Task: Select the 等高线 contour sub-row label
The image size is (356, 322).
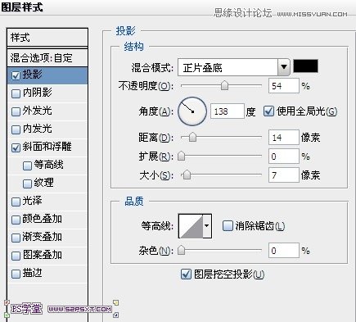Action: [x=48, y=165]
